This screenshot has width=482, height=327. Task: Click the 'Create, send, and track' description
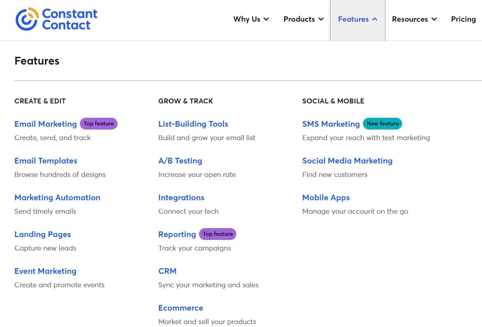click(x=52, y=138)
